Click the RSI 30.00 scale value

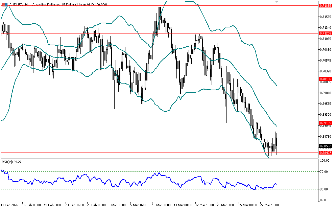pyautogui.click(x=324, y=189)
